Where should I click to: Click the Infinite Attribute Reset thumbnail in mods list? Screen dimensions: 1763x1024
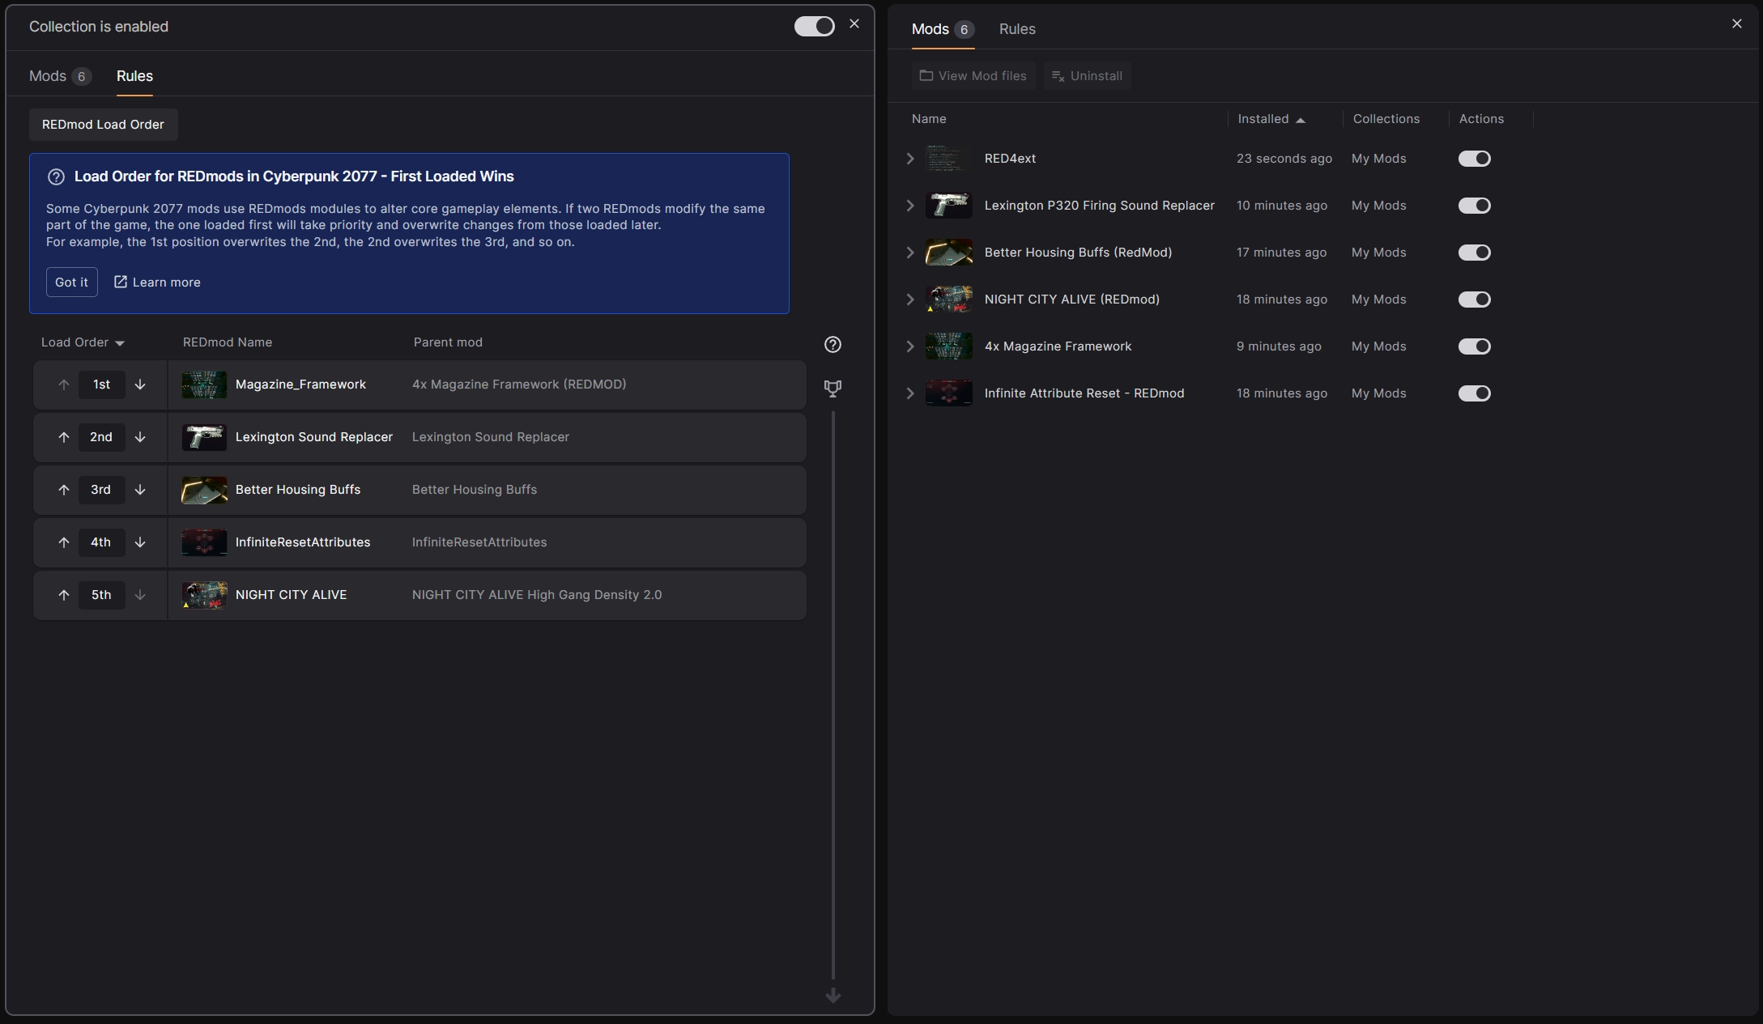[949, 393]
